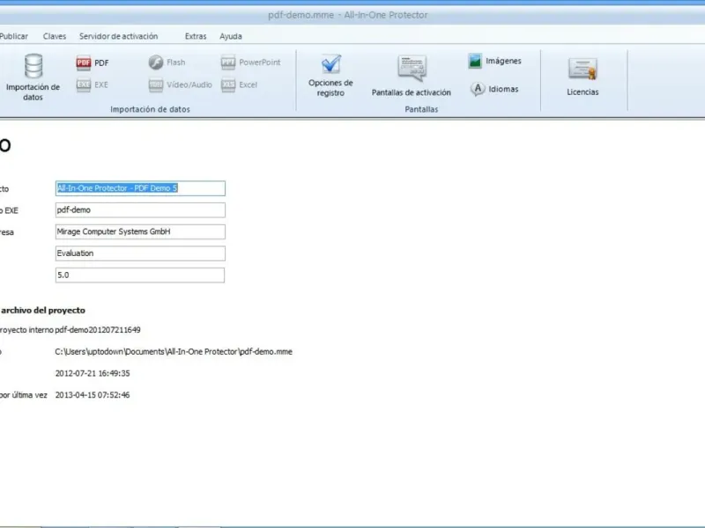Open the Idiomas language icon
The image size is (705, 528).
click(478, 89)
